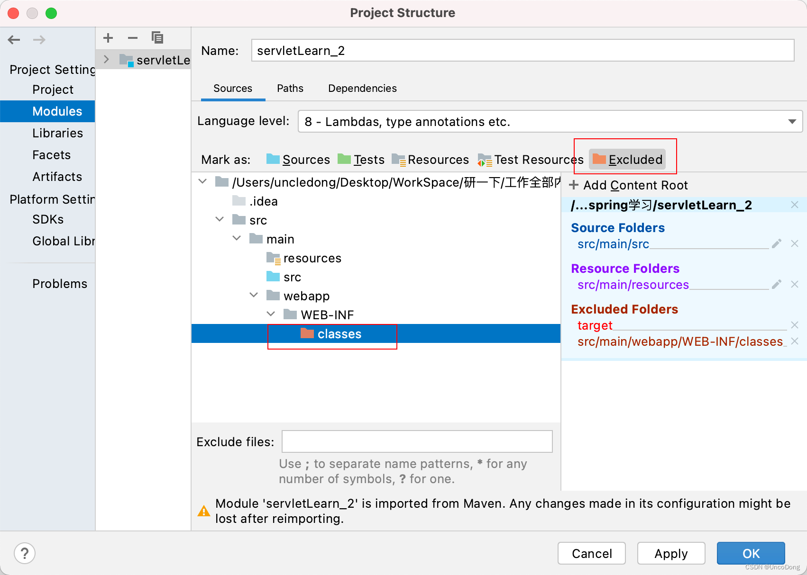
Task: Click the Apply button
Action: [x=671, y=553]
